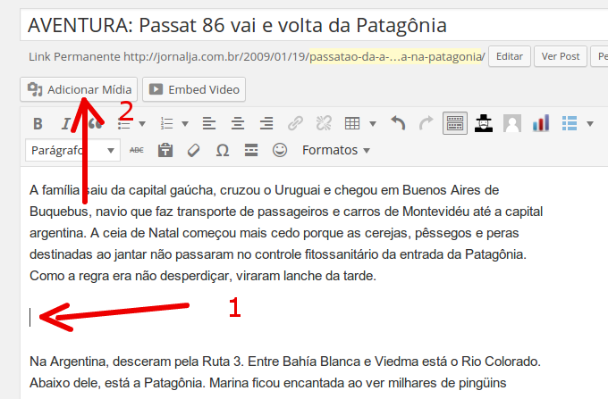Insert special character with Omega icon
The width and height of the screenshot is (608, 399).
222,150
